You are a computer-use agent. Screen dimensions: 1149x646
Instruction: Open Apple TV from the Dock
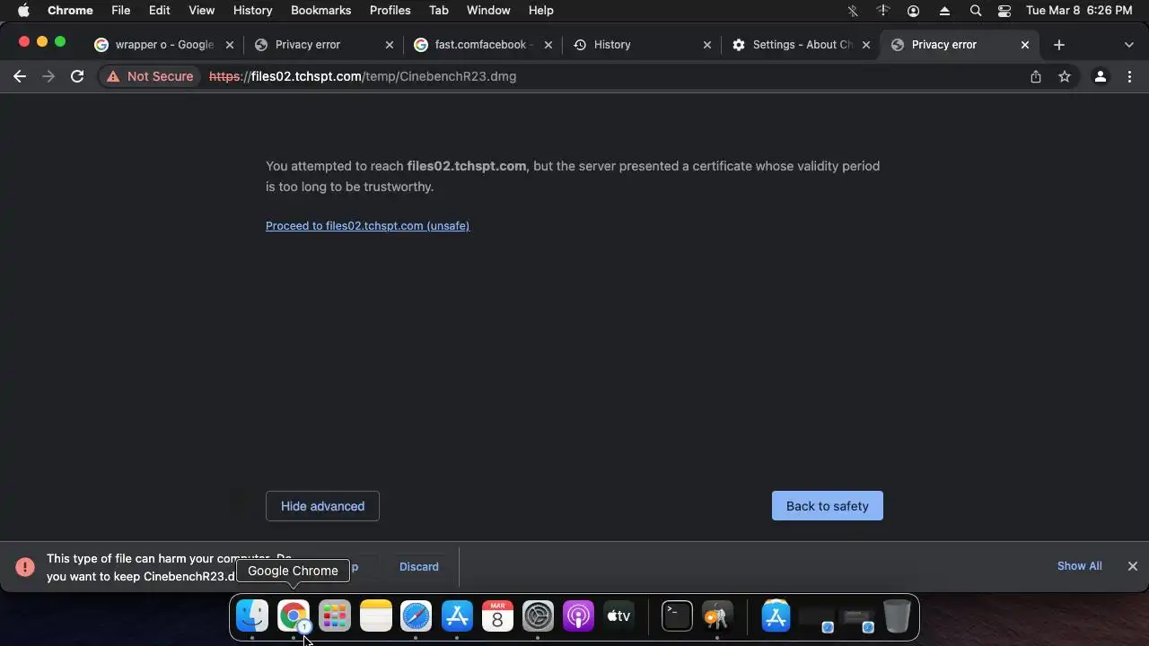click(x=619, y=616)
